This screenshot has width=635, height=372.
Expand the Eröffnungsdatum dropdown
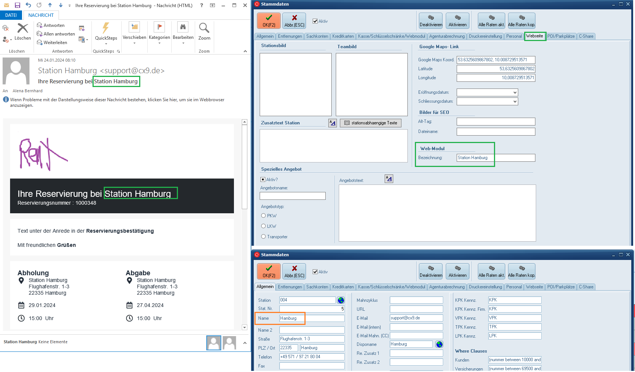click(515, 93)
